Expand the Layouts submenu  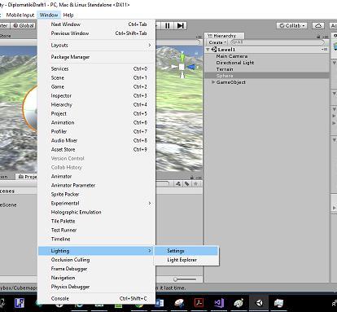(x=97, y=45)
